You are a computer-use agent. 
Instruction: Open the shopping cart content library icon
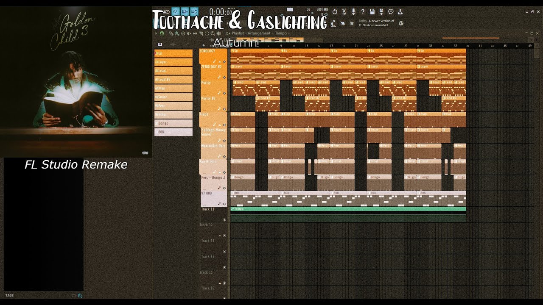[x=352, y=23]
